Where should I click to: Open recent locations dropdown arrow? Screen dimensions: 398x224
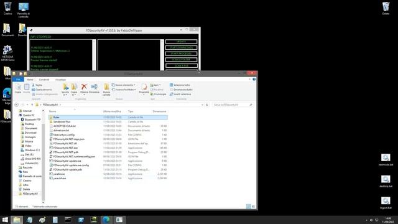coord(27,105)
